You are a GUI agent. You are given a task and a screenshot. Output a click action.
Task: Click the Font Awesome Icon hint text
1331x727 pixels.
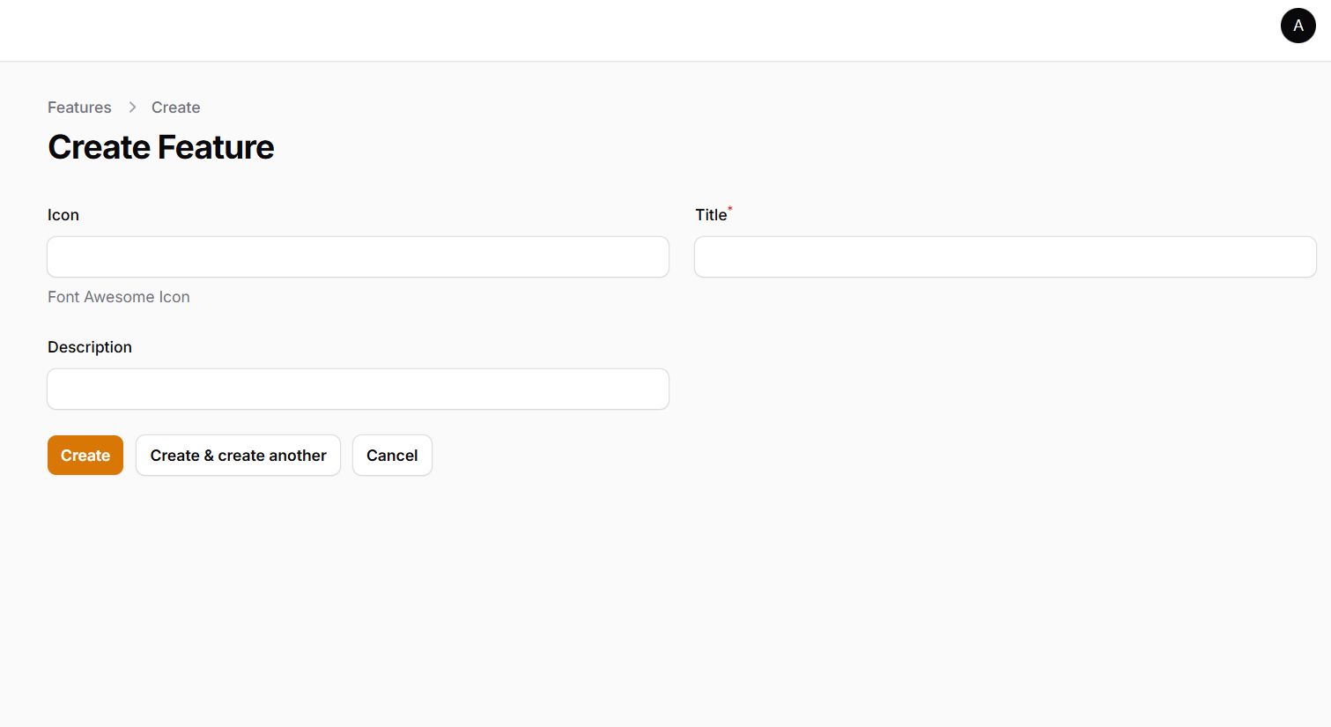click(119, 297)
